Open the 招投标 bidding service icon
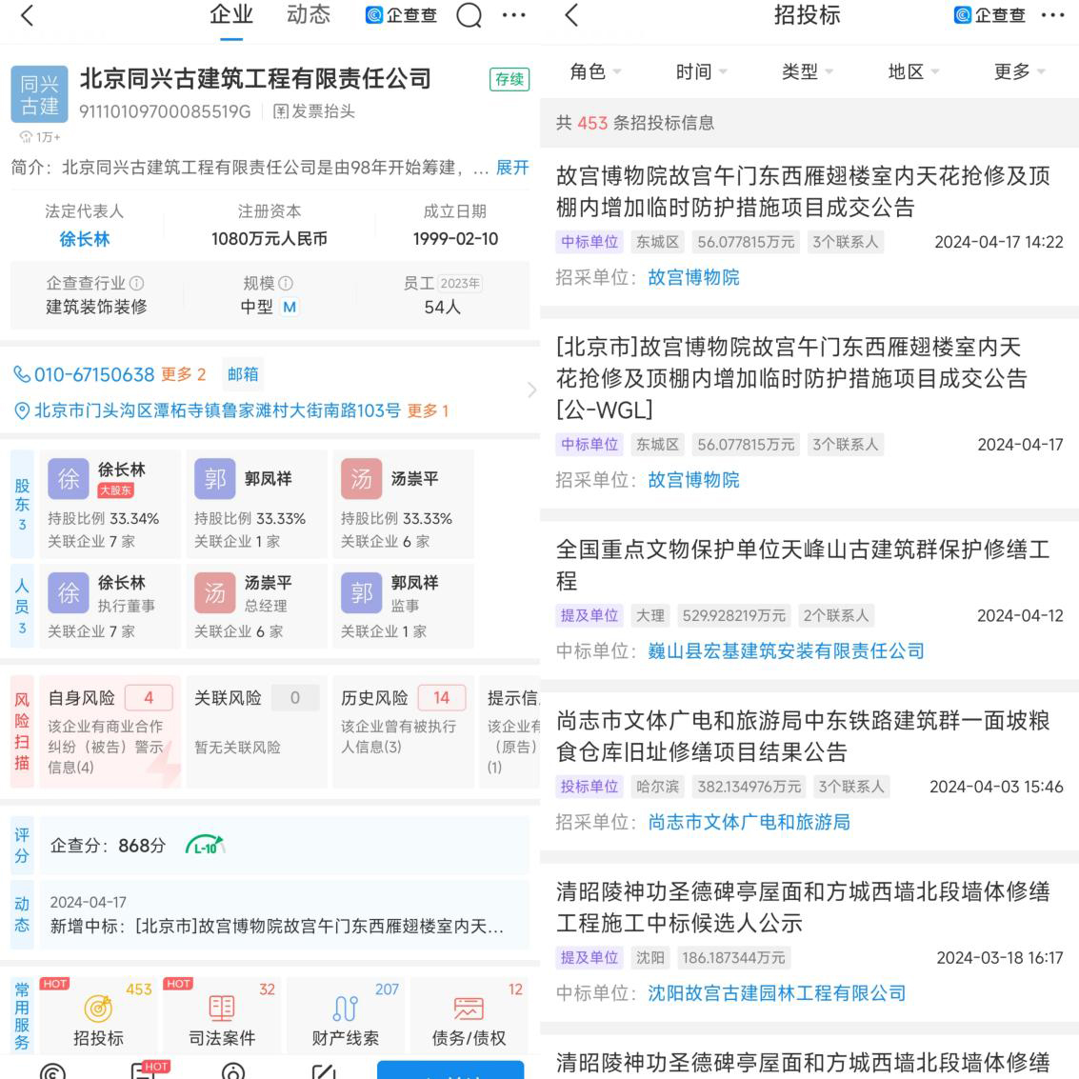 pos(98,1016)
